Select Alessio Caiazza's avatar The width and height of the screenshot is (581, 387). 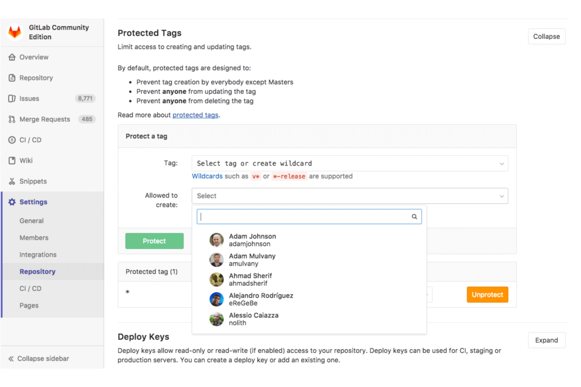(216, 319)
